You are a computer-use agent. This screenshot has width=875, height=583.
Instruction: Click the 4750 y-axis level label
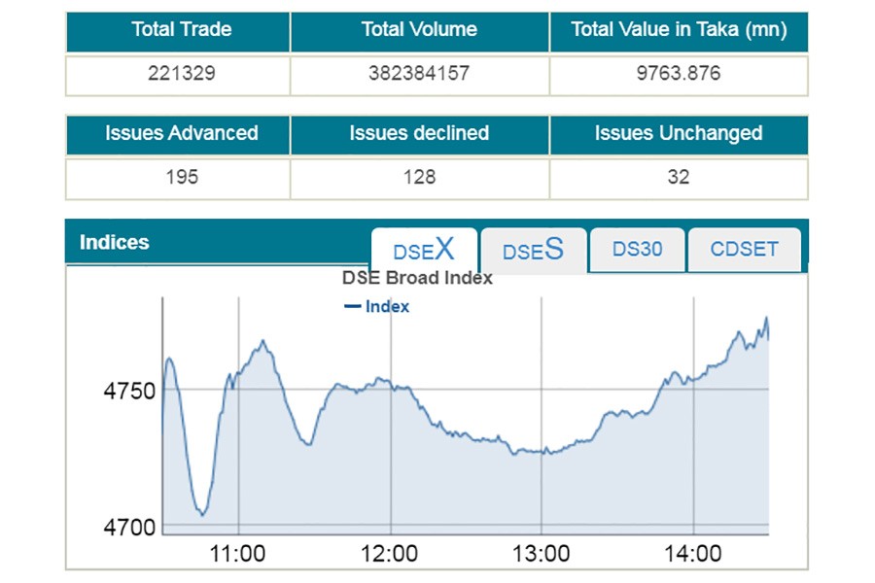click(x=129, y=391)
